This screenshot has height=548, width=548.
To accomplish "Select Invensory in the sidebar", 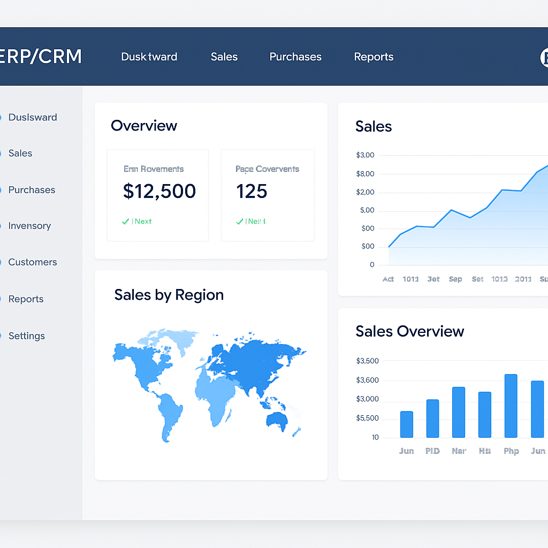I will pyautogui.click(x=30, y=226).
